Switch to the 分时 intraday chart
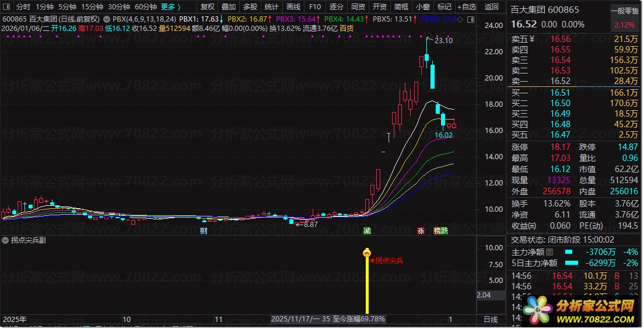The height and width of the screenshot is (329, 644). point(23,6)
